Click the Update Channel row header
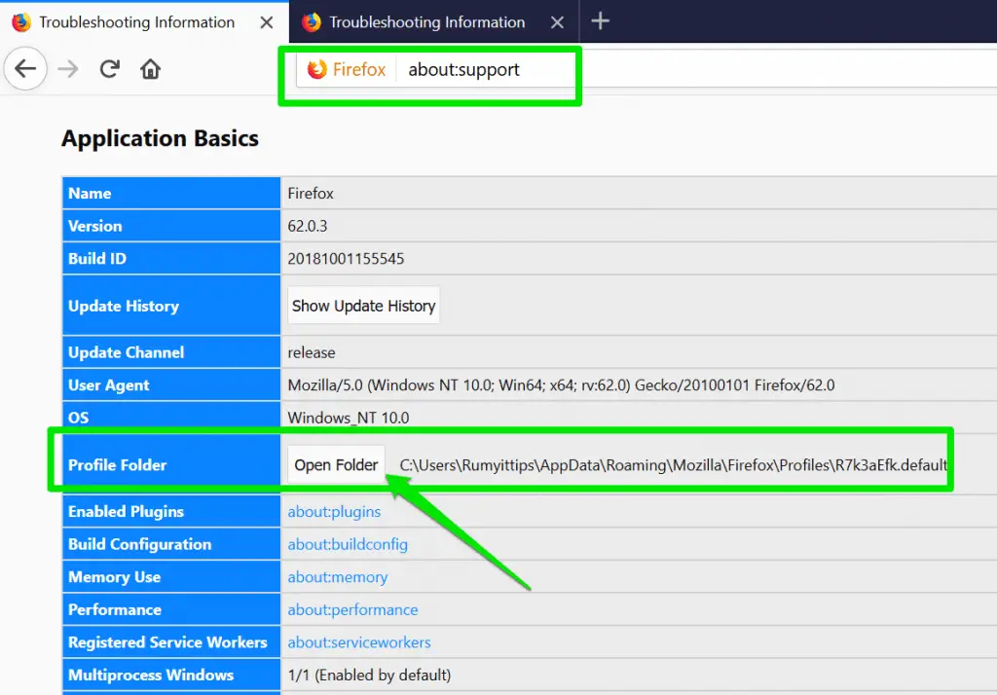Image resolution: width=997 pixels, height=695 pixels. 171,352
